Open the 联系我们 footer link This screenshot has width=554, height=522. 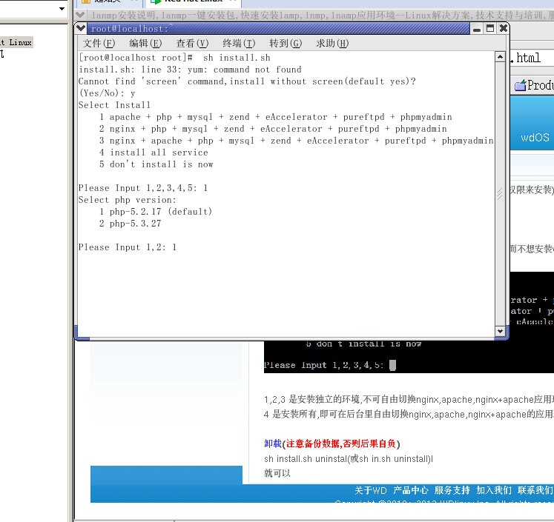(535, 490)
